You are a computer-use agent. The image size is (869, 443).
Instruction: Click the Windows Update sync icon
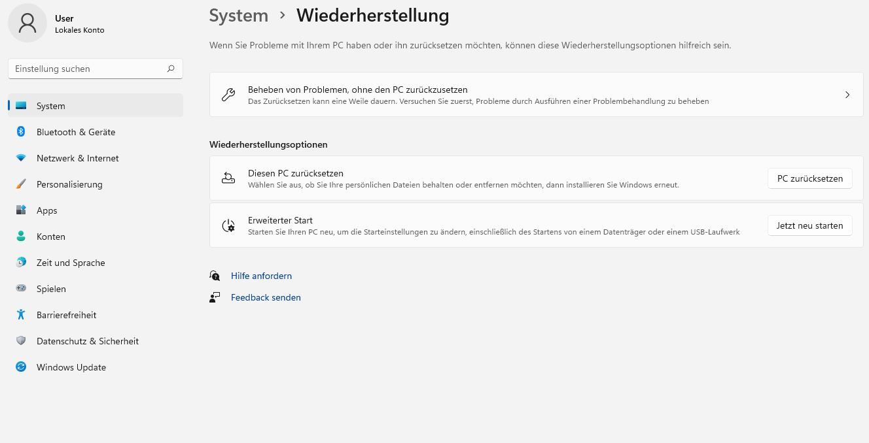click(21, 367)
